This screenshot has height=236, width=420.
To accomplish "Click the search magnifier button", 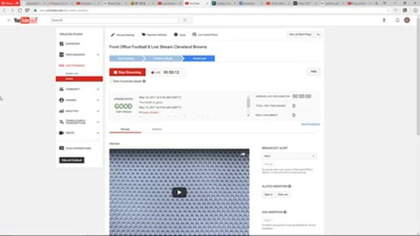I will [x=185, y=20].
